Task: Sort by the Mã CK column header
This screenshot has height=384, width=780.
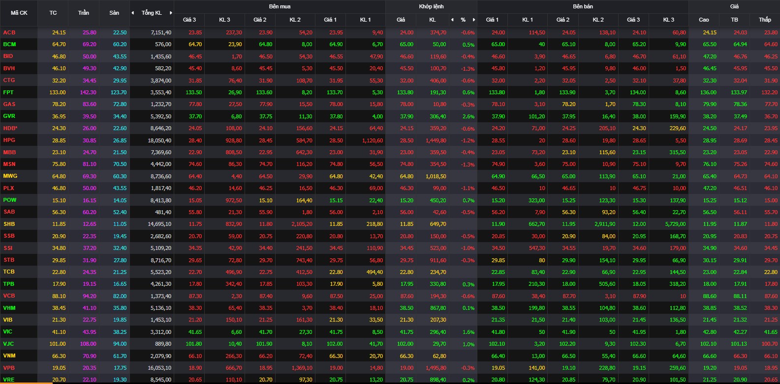Action: tap(19, 13)
